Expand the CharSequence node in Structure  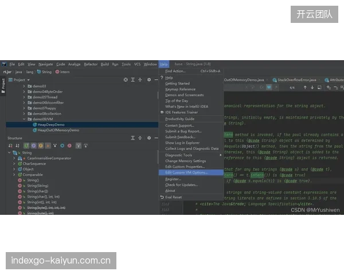[14, 164]
